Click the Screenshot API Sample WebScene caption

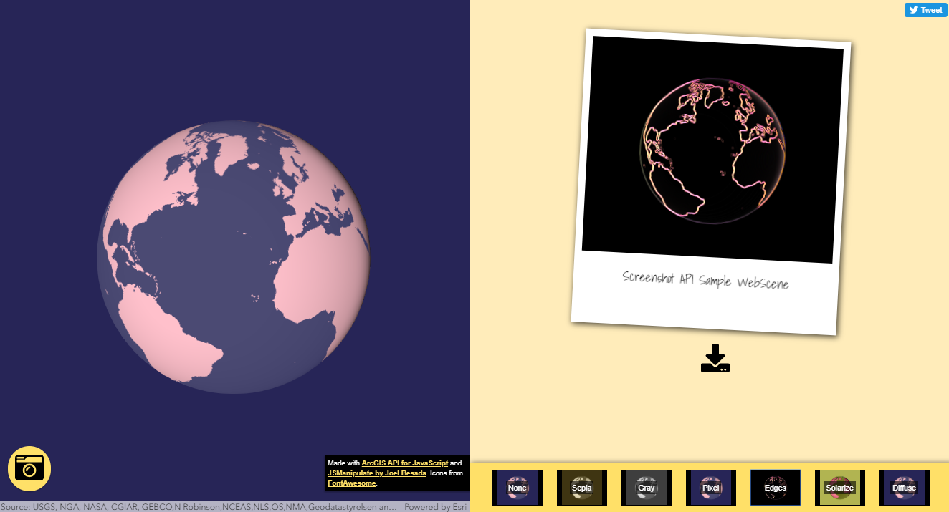[705, 280]
